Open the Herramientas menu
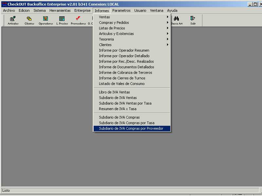262x196 pixels. coord(60,10)
